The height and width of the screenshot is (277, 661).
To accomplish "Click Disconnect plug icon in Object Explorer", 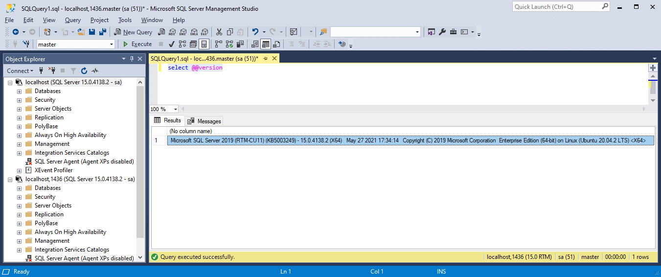I will pyautogui.click(x=52, y=70).
